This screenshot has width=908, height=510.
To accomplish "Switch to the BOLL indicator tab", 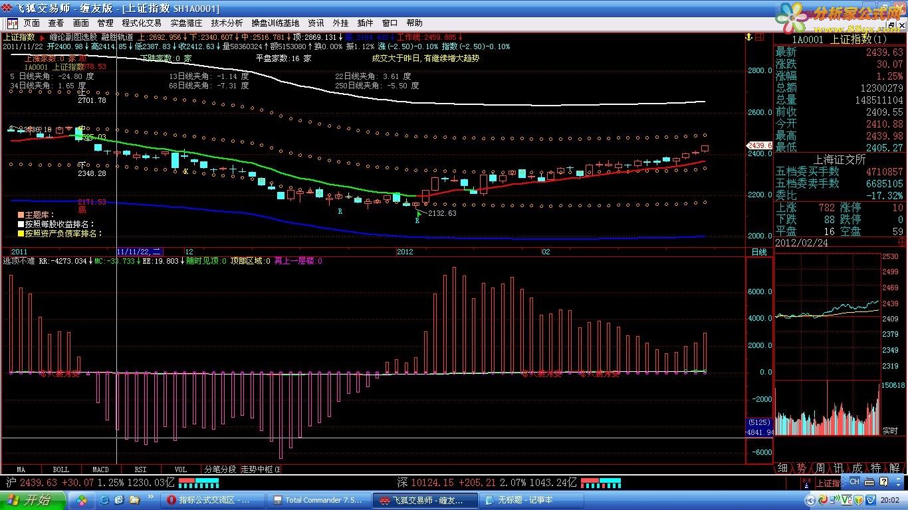I will (x=60, y=469).
